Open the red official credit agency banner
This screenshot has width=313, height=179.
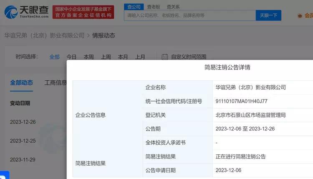pos(83,12)
